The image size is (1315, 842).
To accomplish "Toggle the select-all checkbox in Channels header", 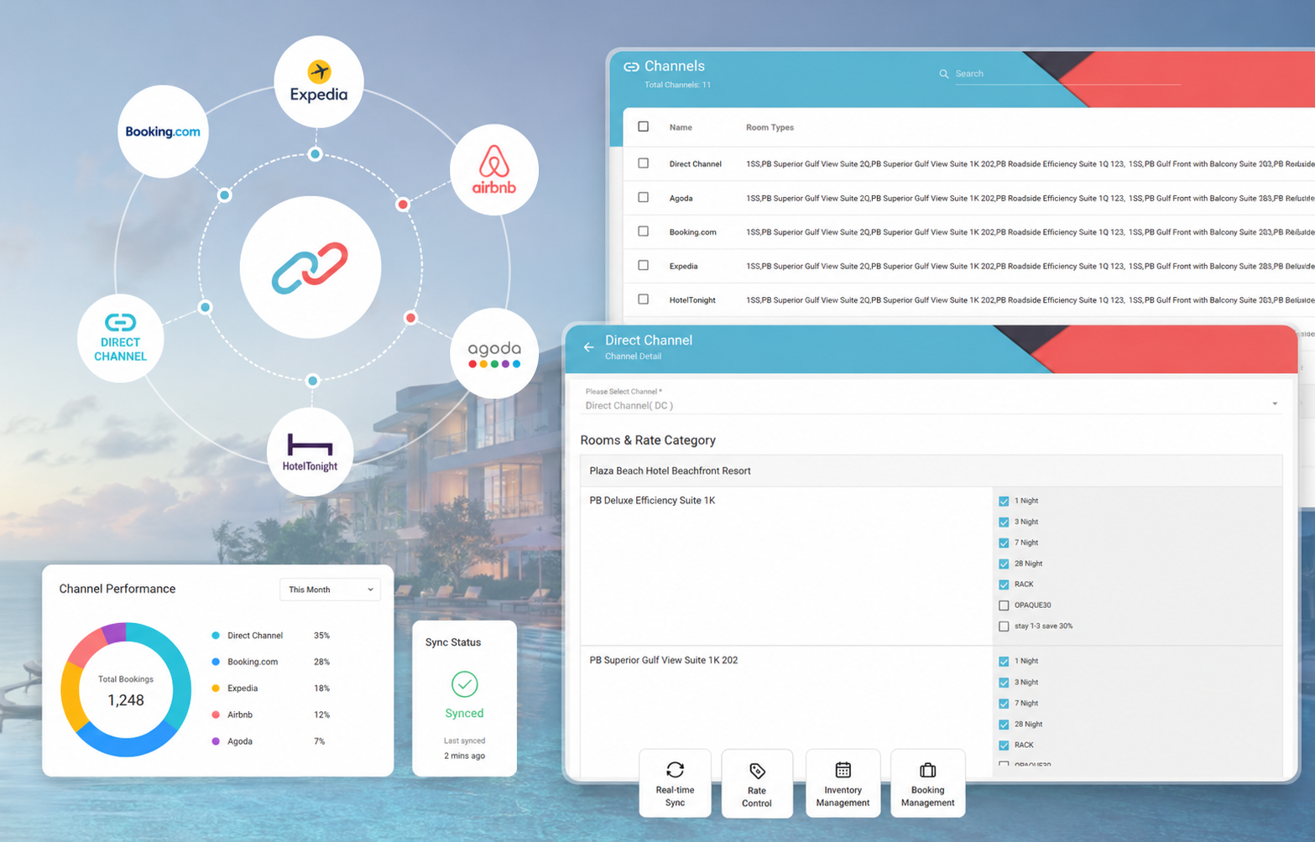I will (644, 127).
